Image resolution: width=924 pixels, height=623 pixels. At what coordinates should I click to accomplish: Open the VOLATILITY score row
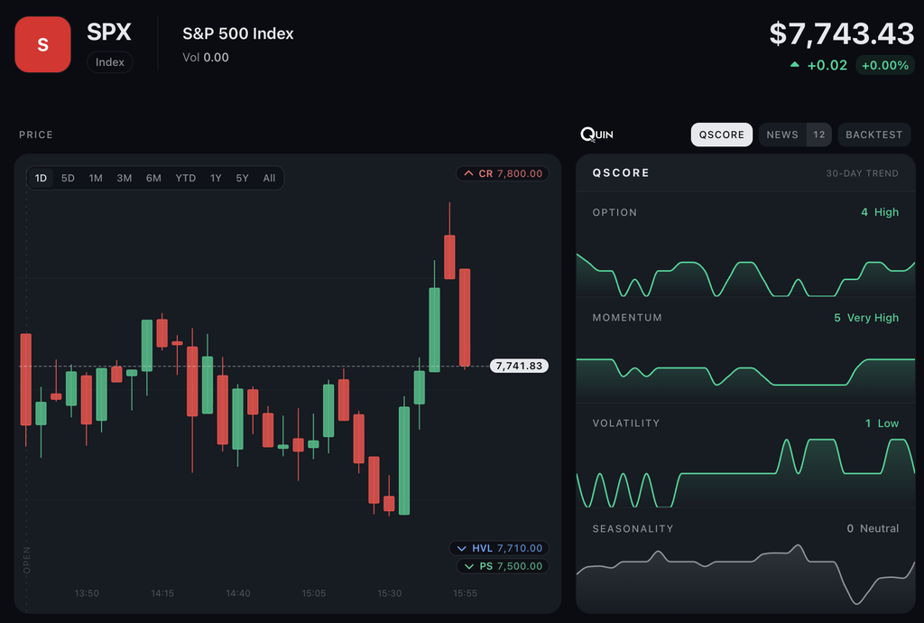click(745, 456)
